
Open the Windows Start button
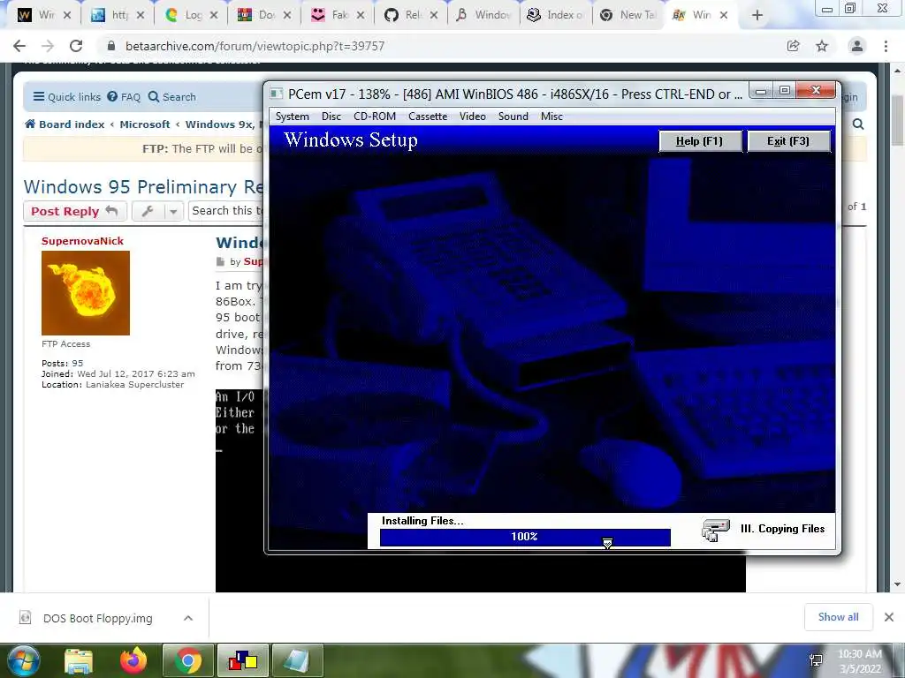click(23, 660)
